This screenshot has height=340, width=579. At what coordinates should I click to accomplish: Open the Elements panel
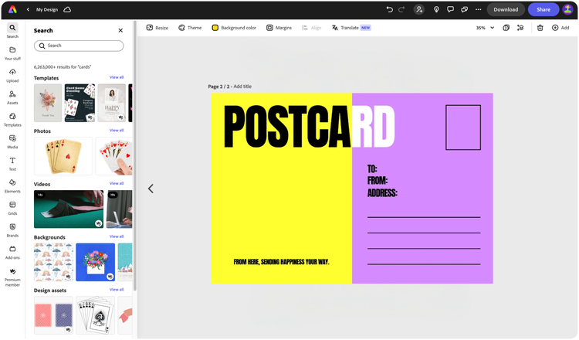[x=12, y=186]
